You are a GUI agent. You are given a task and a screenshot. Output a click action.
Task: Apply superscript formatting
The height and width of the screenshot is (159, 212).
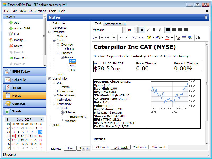click(x=127, y=38)
